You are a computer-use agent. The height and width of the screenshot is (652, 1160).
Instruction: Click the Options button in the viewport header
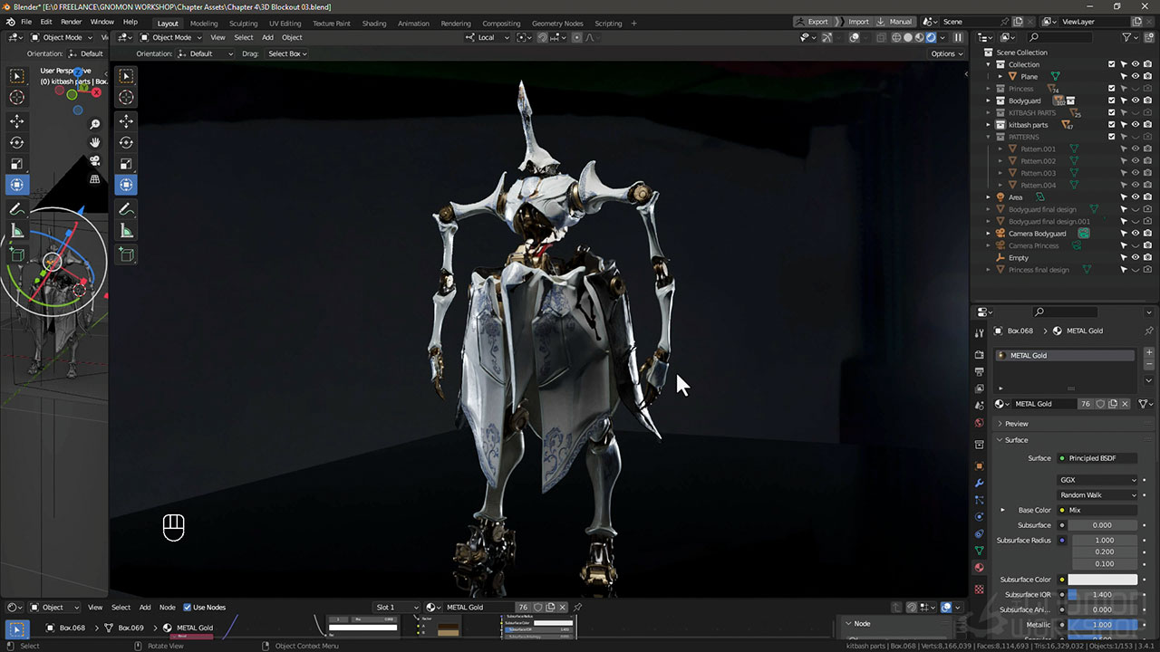click(946, 53)
